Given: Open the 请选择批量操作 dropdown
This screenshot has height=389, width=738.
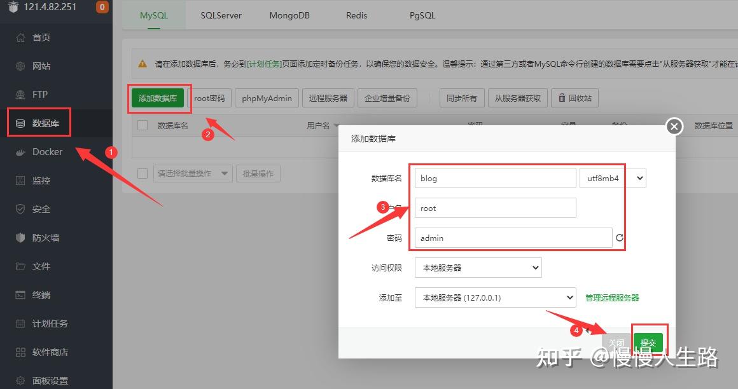Looking at the screenshot, I should tap(193, 174).
